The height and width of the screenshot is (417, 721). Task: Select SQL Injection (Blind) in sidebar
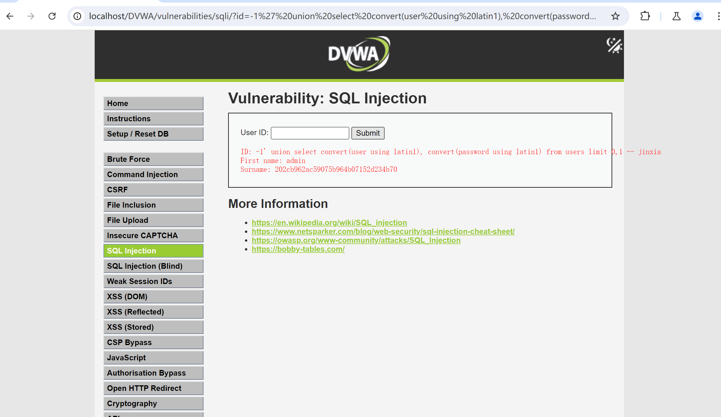tap(153, 266)
